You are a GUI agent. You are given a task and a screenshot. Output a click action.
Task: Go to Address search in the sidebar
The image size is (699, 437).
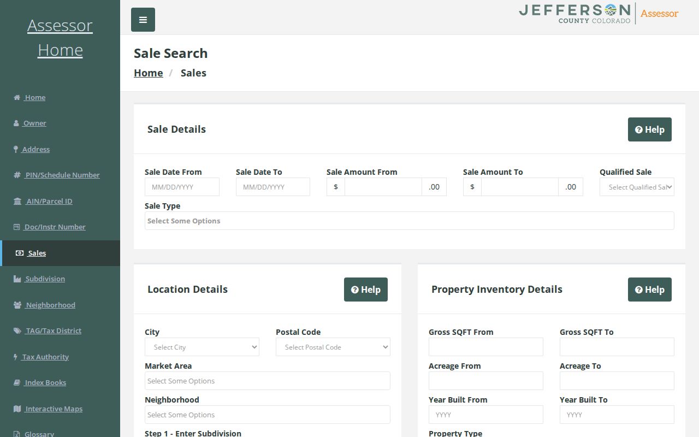tap(35, 149)
